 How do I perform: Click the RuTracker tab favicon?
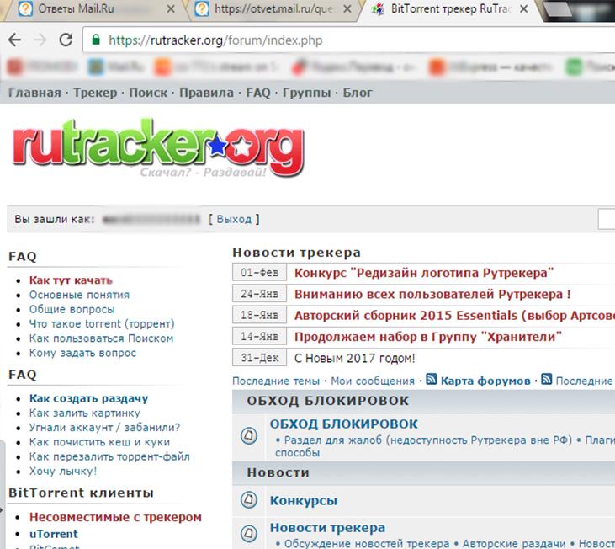(377, 8)
